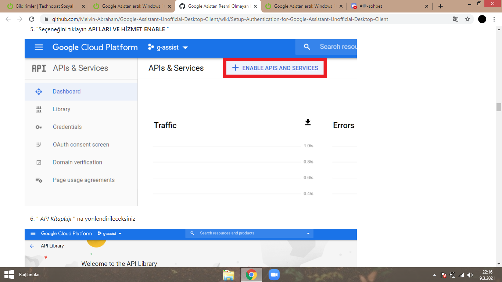This screenshot has width=502, height=282.
Task: Click the scrollbar down arrow
Action: click(499, 264)
